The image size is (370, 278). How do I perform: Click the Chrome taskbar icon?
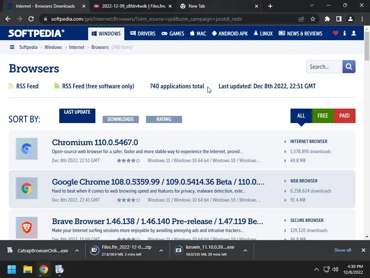[x=44, y=269]
